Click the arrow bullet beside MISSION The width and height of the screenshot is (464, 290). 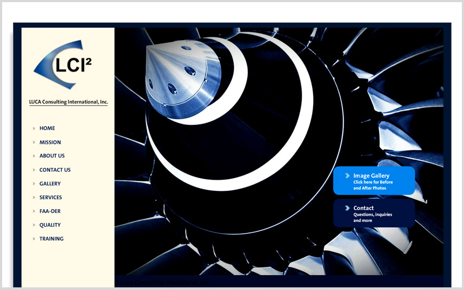34,142
